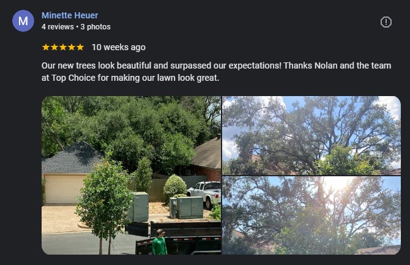Click the report review flag icon
Viewport: 410px width, 265px height.
(386, 22)
